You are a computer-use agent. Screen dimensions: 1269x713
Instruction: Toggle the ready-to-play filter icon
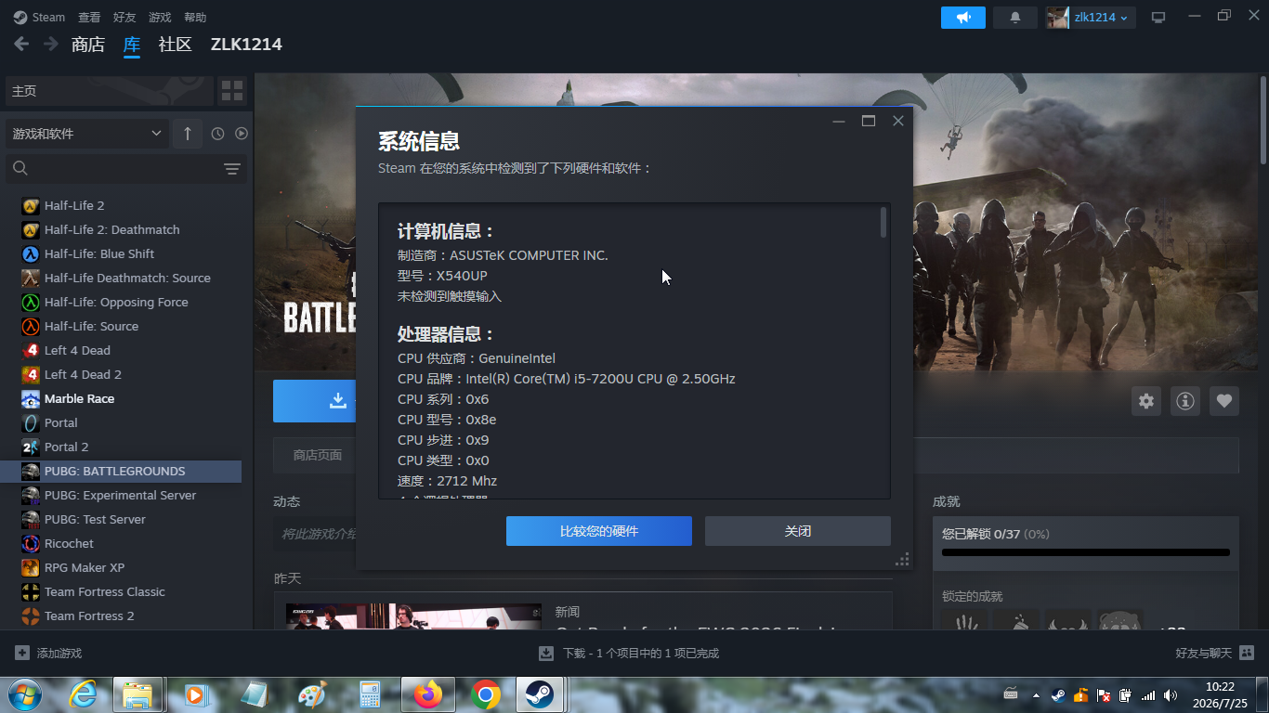tap(242, 134)
